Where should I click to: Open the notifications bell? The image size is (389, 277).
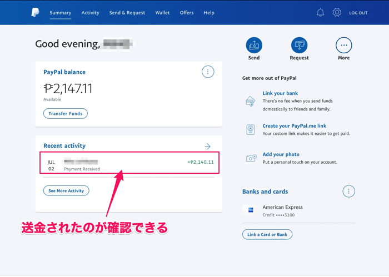[x=320, y=12]
